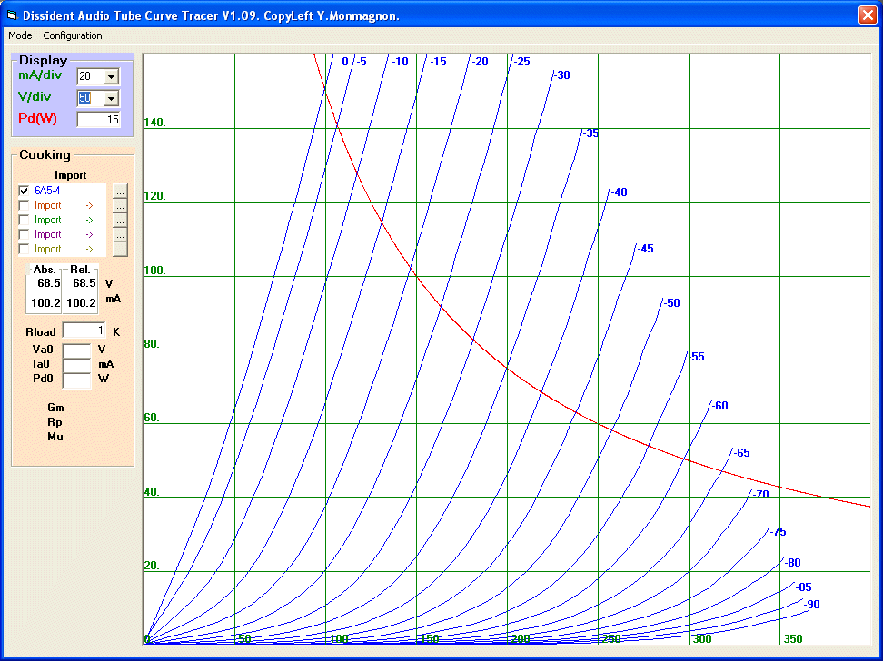Click the -25 curve label
Viewport: 883px width, 661px height.
pyautogui.click(x=522, y=62)
